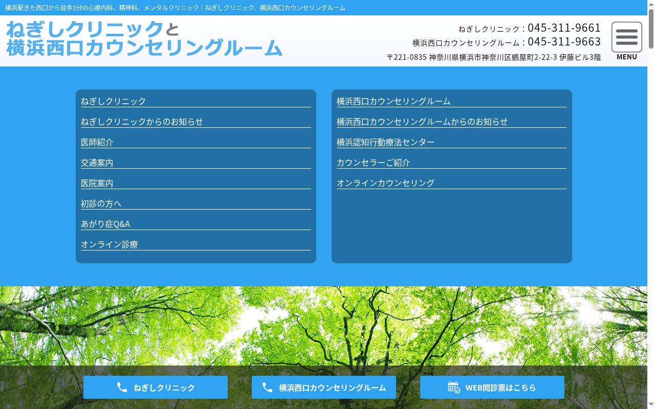
Task: Open ねぎしクリニック menu link
Action: [x=196, y=101]
